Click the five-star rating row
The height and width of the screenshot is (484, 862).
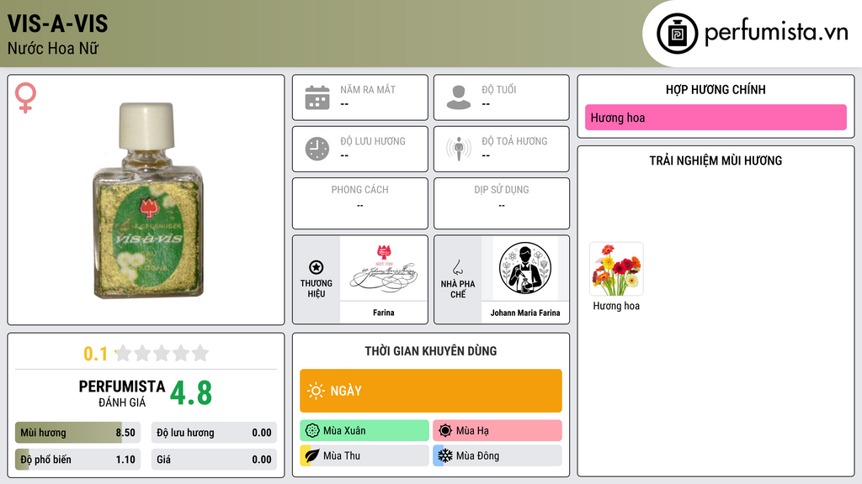pos(162,353)
